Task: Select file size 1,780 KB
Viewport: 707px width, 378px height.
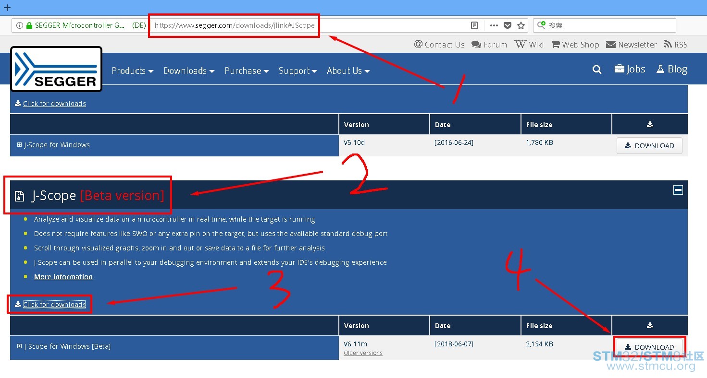Action: 539,142
